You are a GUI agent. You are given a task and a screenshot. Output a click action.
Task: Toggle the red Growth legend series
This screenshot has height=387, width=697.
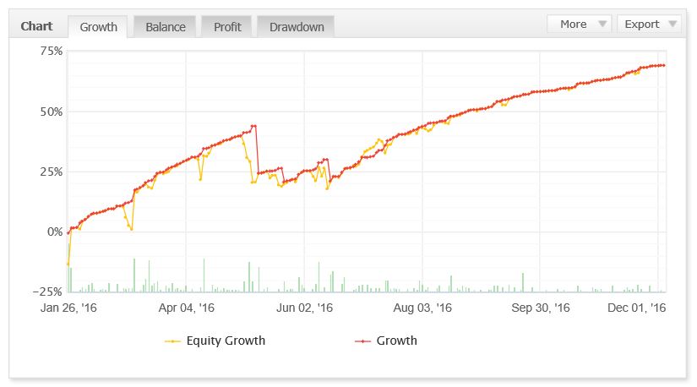pyautogui.click(x=386, y=341)
